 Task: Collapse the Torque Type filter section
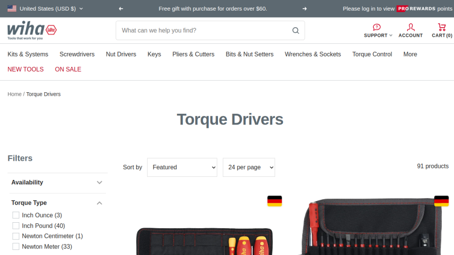pyautogui.click(x=58, y=203)
